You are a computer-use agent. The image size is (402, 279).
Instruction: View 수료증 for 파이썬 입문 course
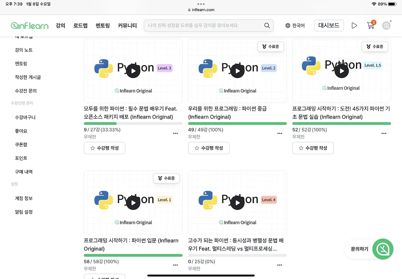click(x=166, y=178)
